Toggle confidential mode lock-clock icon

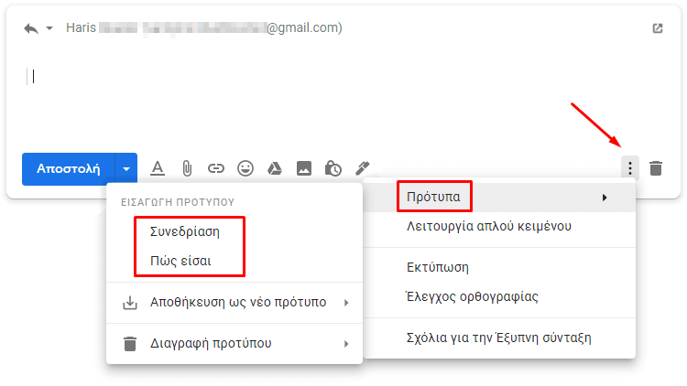[333, 168]
